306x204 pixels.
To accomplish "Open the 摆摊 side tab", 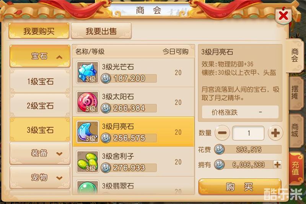I will coord(295,93).
